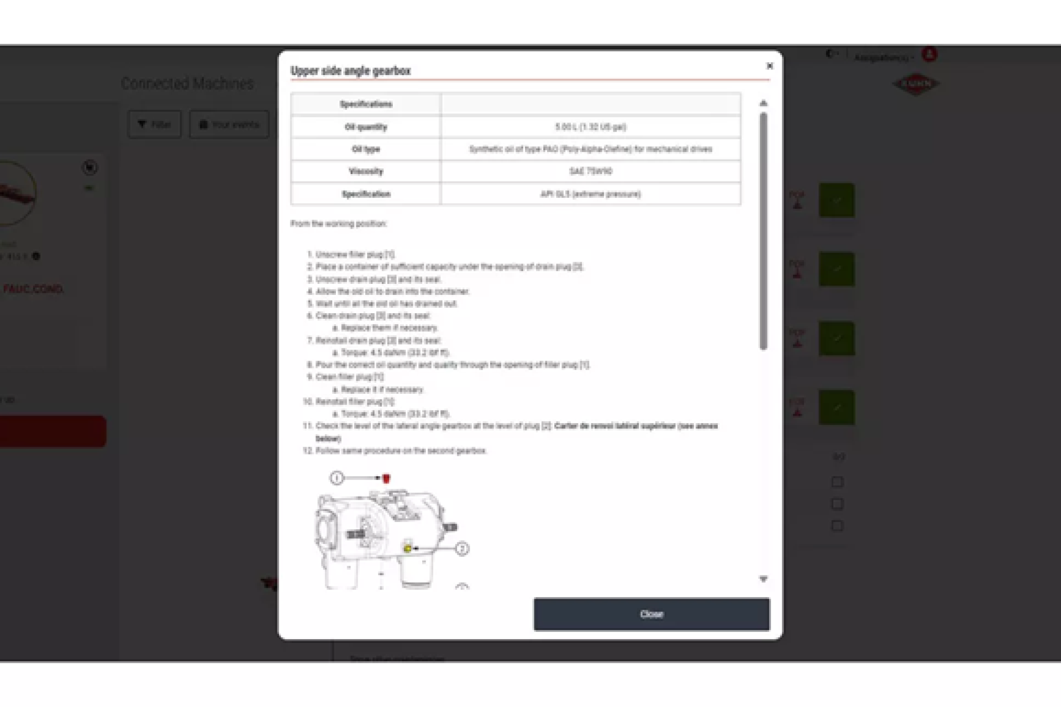Close dialog with the X icon
The height and width of the screenshot is (707, 1061).
coord(769,66)
